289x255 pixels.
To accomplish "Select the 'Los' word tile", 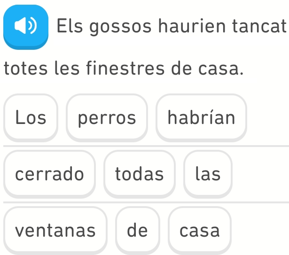I will pyautogui.click(x=31, y=117).
